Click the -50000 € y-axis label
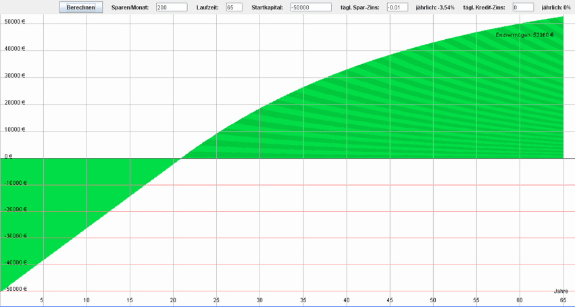Image resolution: width=575 pixels, height=307 pixels. point(14,289)
